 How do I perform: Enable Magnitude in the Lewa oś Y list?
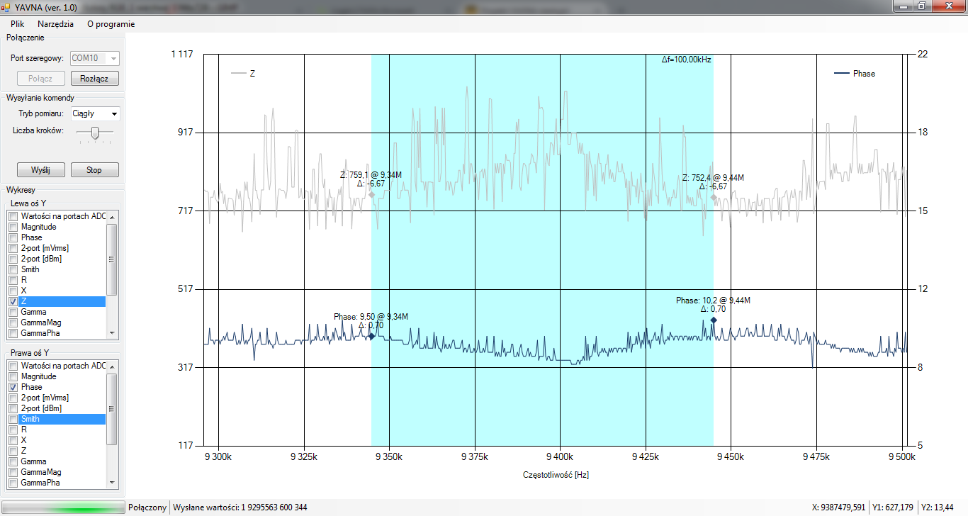click(x=13, y=227)
